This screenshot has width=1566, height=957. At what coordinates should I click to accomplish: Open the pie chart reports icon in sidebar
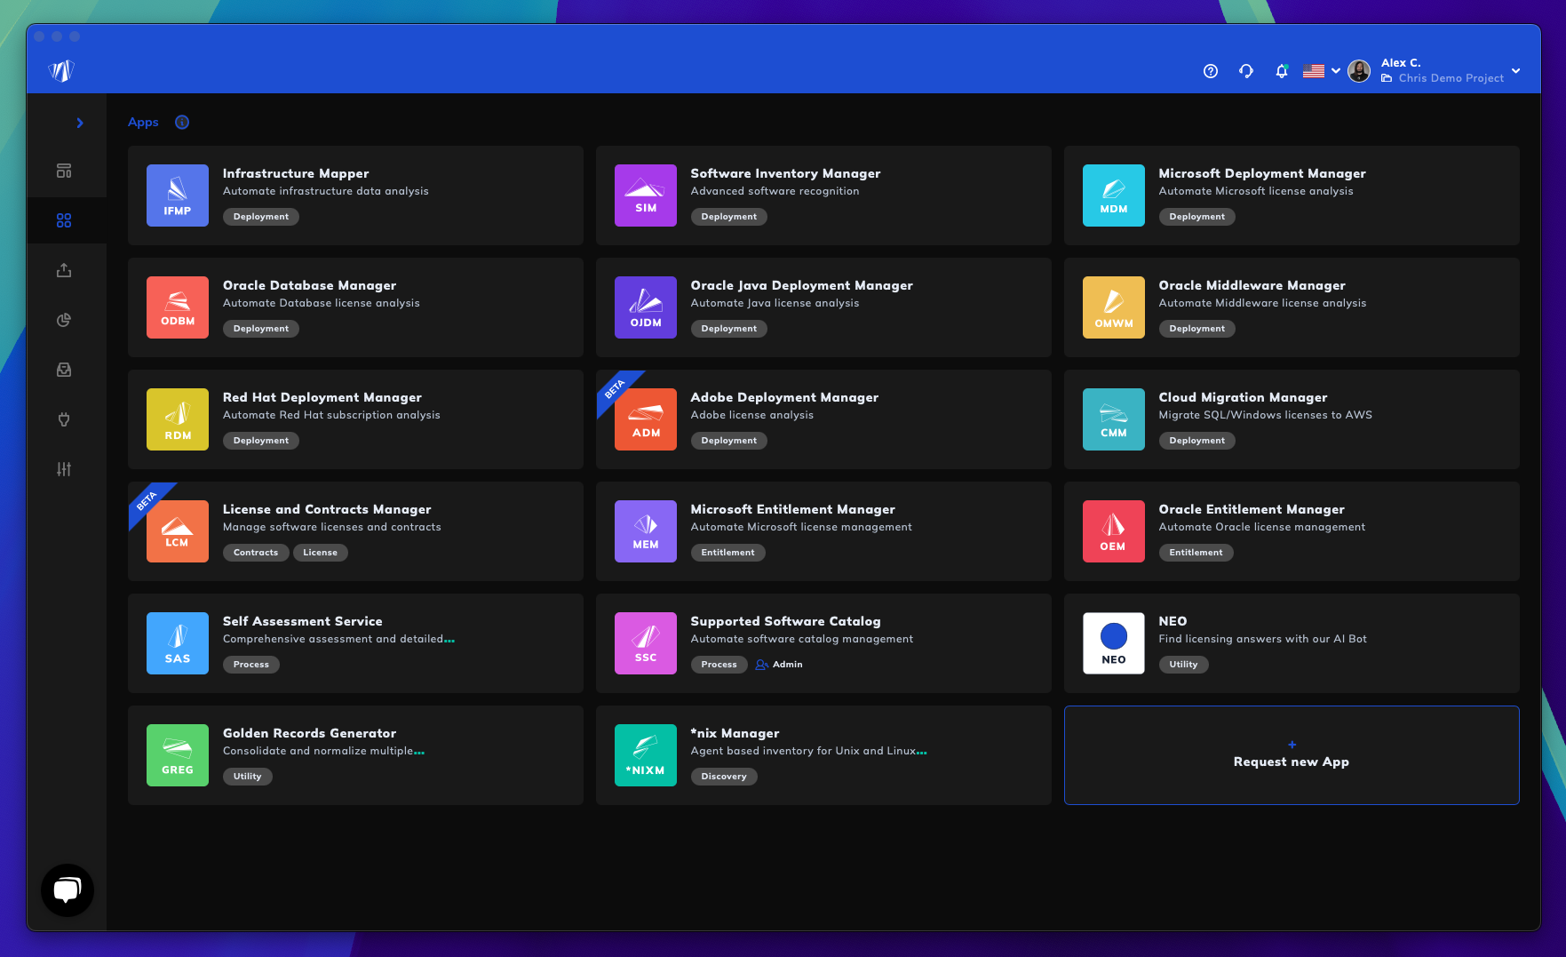pos(64,320)
